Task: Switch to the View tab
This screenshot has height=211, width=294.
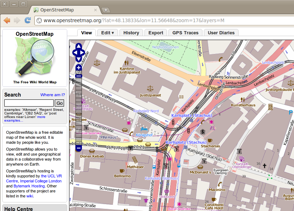Action: (87, 33)
